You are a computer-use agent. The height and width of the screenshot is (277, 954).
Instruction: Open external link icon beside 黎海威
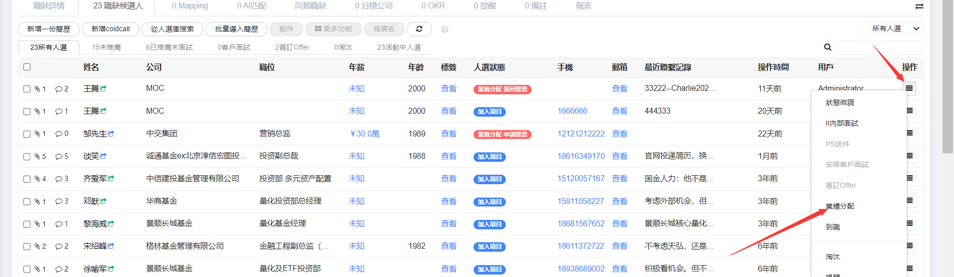click(111, 224)
